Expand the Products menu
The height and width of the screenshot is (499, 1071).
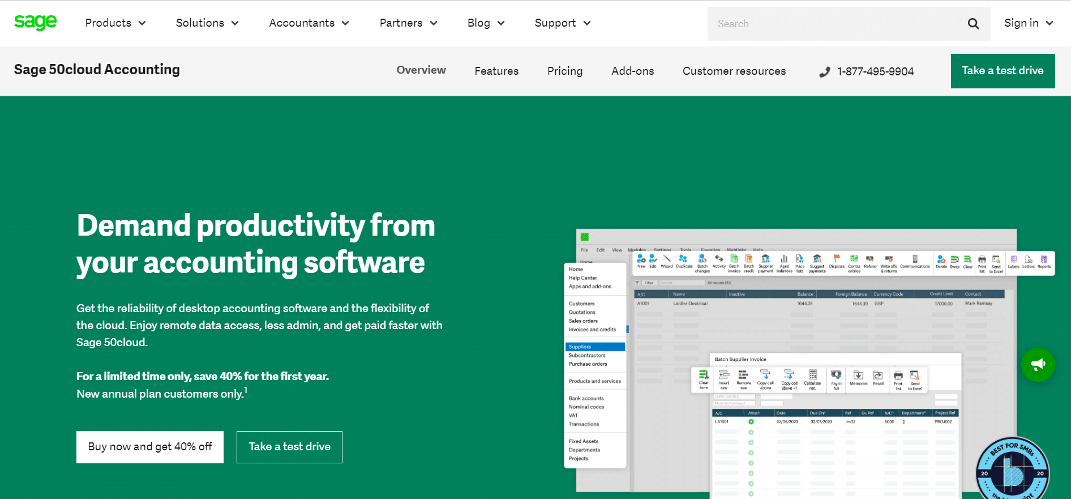click(x=115, y=23)
